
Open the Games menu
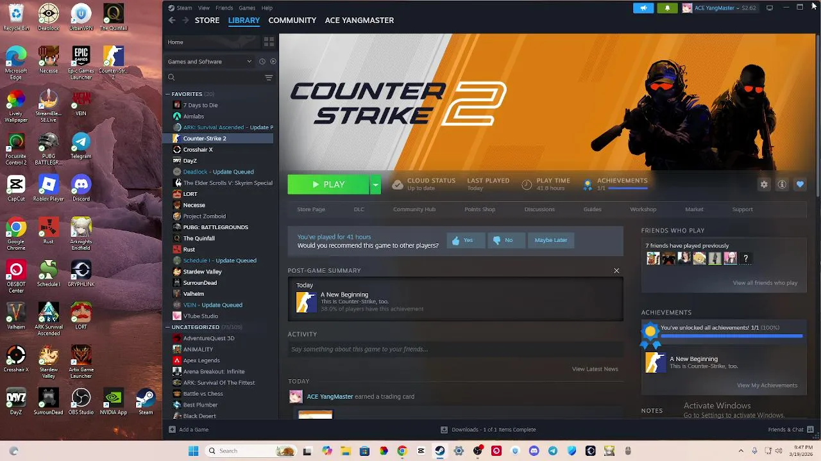[247, 8]
